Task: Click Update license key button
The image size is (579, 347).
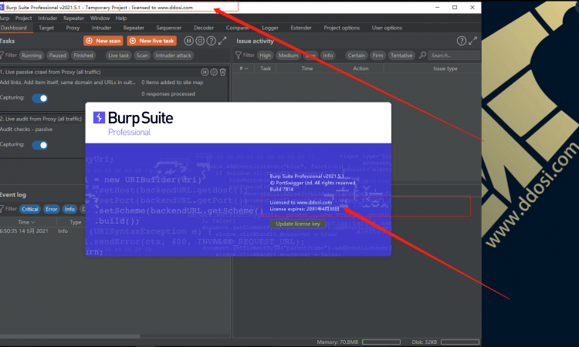Action: tap(298, 224)
